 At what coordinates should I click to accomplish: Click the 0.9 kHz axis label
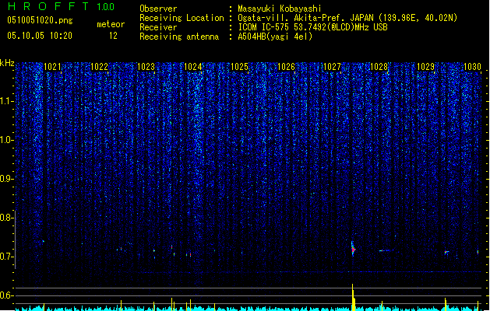pyautogui.click(x=6, y=179)
